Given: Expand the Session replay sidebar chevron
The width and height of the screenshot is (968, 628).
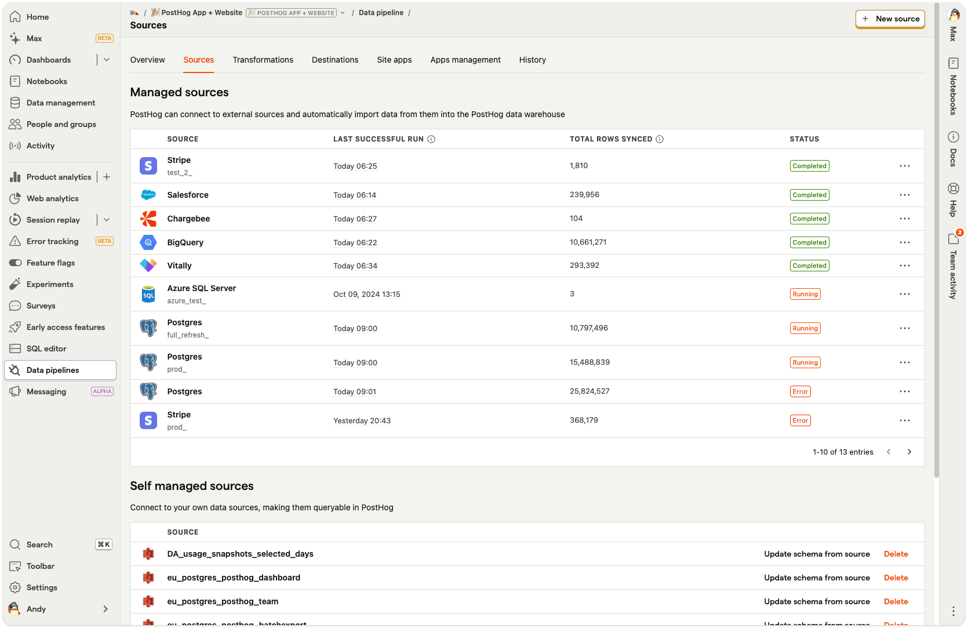Looking at the screenshot, I should tap(107, 220).
